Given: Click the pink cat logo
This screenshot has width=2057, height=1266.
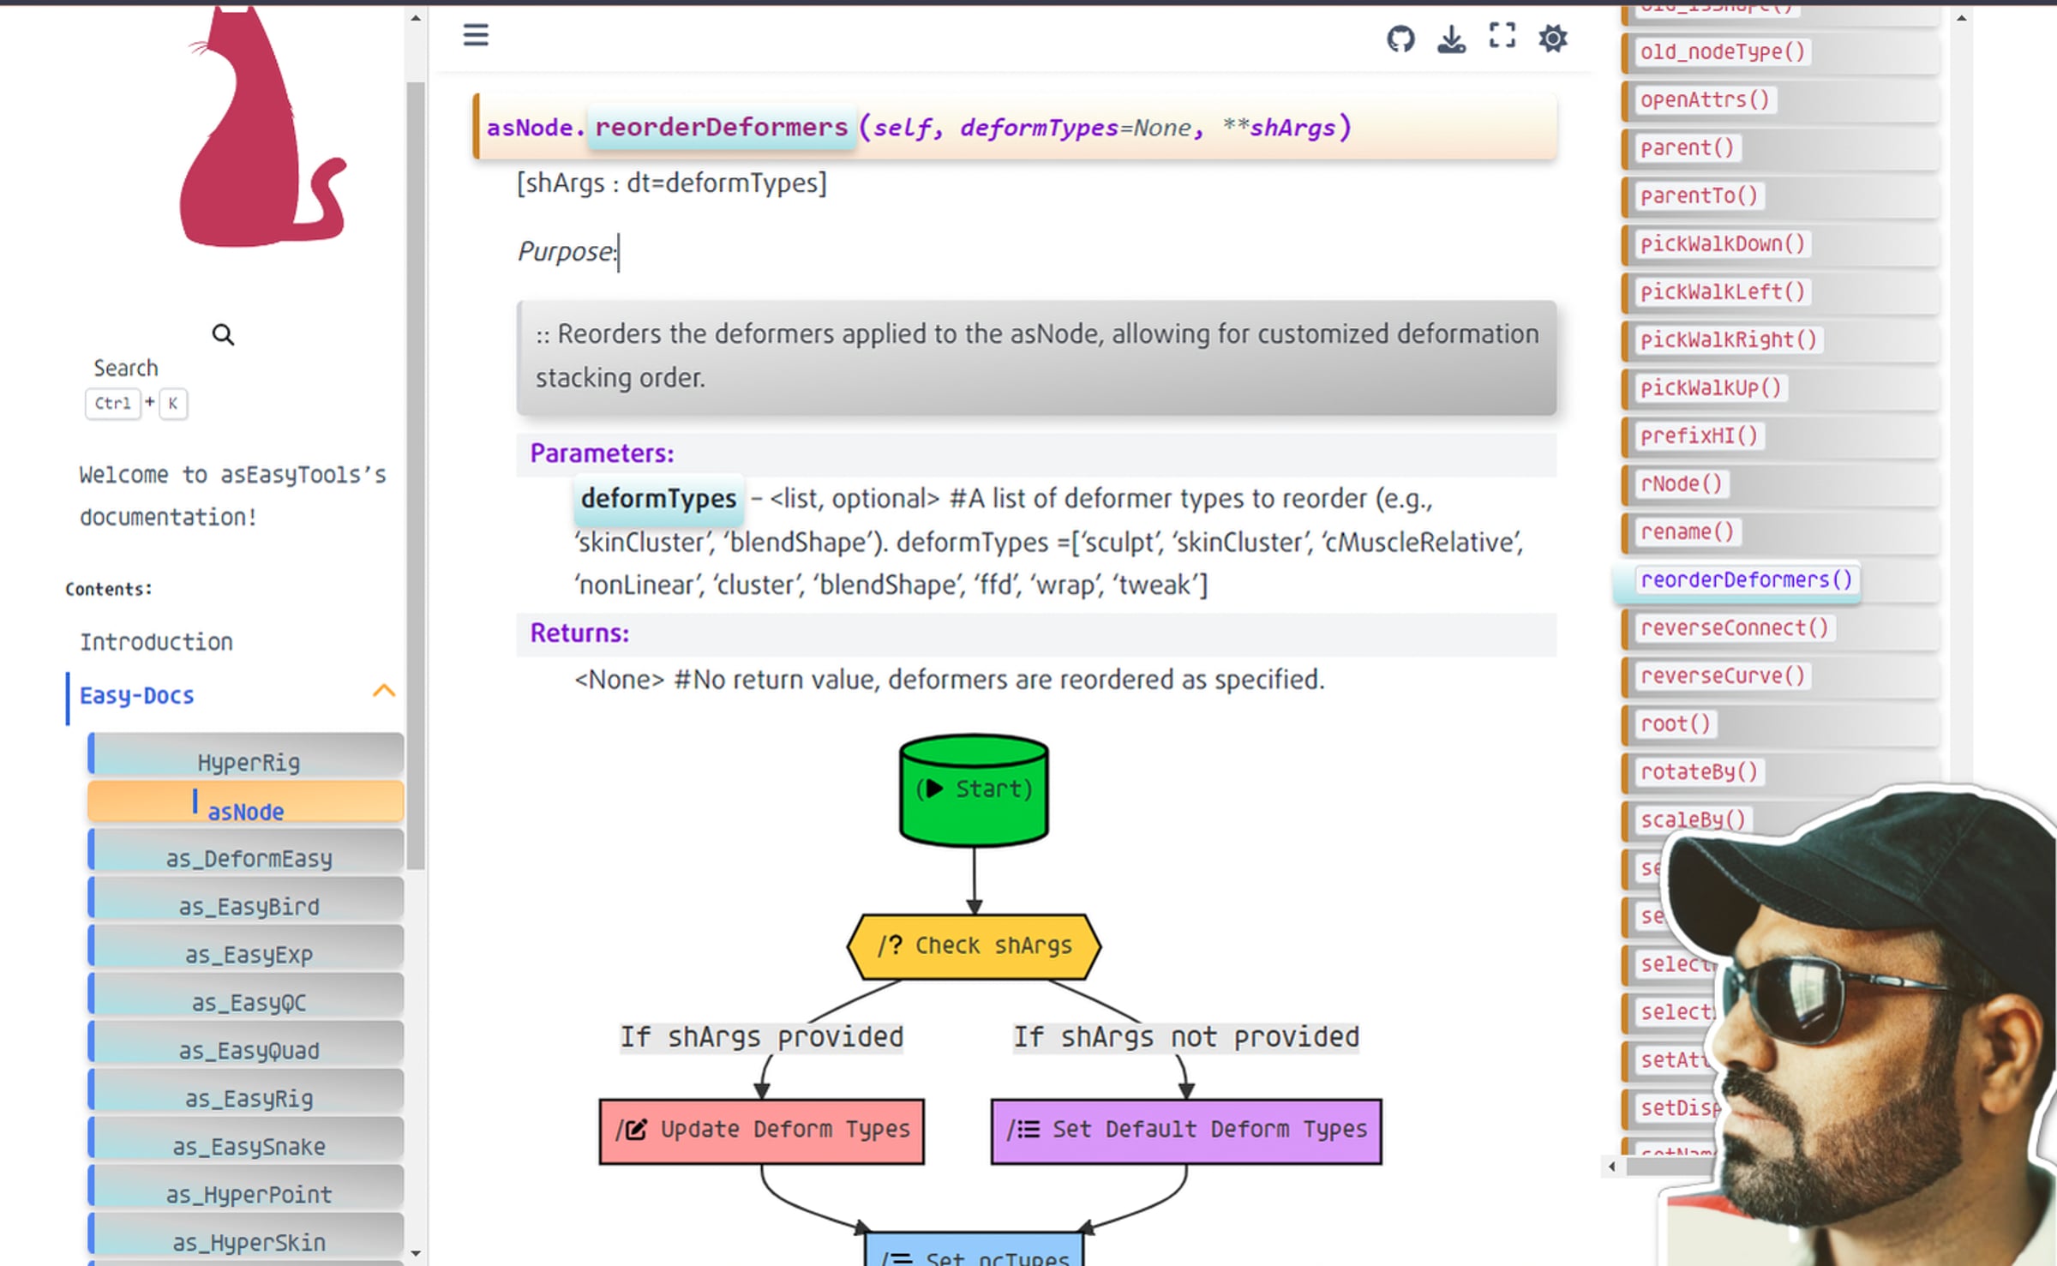Looking at the screenshot, I should point(261,125).
